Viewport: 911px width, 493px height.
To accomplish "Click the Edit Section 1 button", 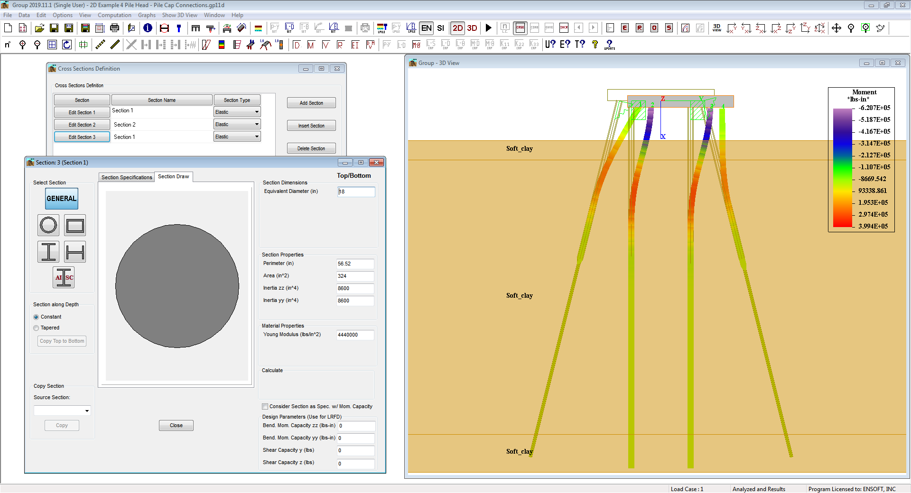I will 82,112.
